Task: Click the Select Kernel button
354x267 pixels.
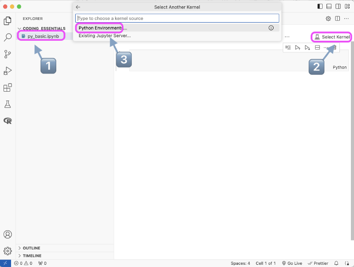Action: pyautogui.click(x=332, y=37)
